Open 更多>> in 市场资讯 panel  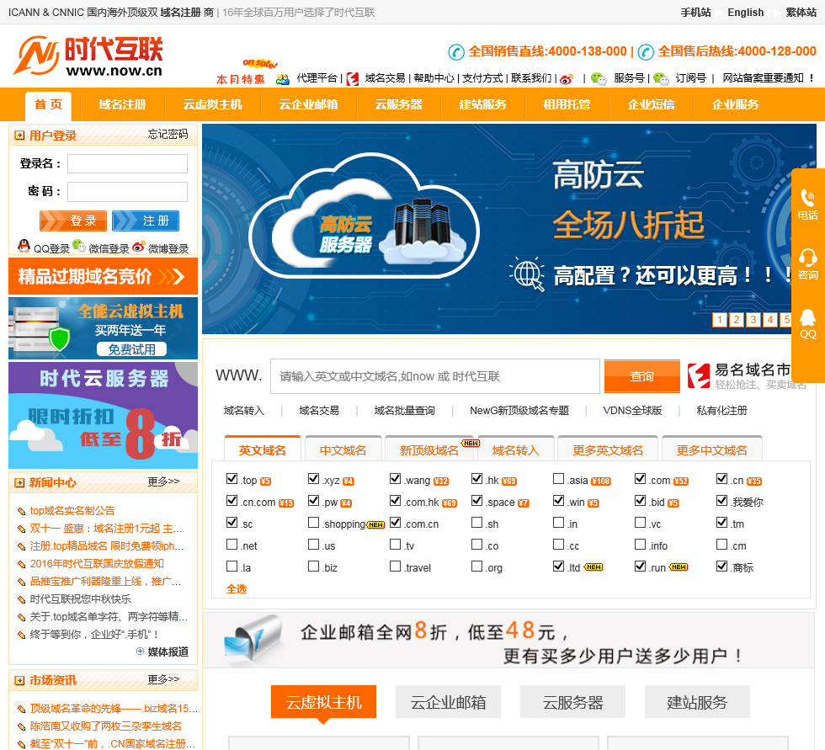163,679
